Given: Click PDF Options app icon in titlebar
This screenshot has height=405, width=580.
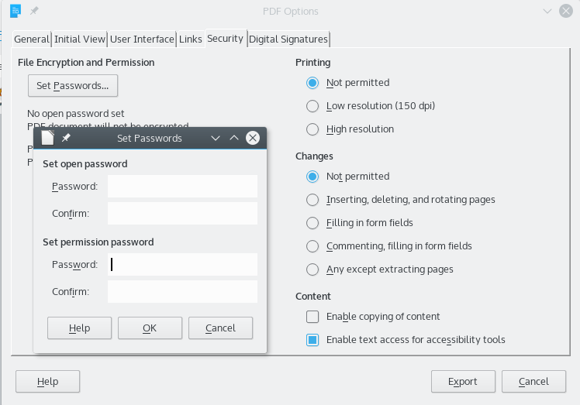Looking at the screenshot, I should point(16,12).
